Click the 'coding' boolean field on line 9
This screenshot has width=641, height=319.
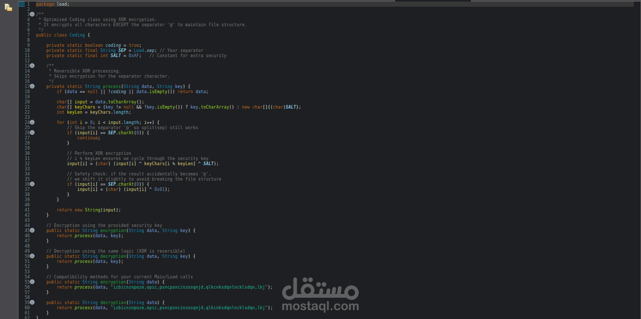click(x=113, y=45)
